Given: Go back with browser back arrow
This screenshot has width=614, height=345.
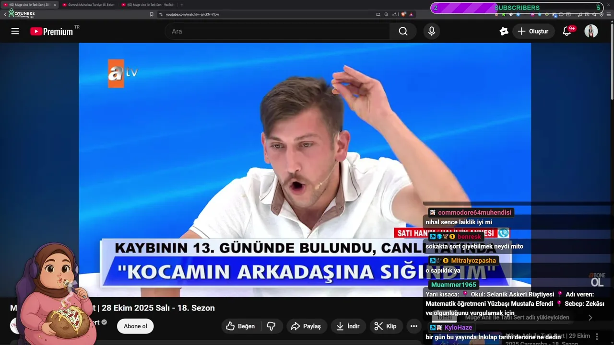Looking at the screenshot, I should [5, 14].
